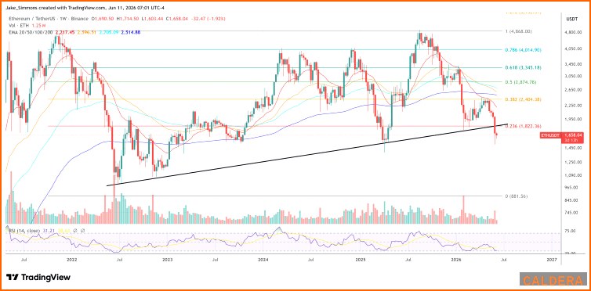
Task: Click the 2023 time axis label
Action: coord(168,260)
